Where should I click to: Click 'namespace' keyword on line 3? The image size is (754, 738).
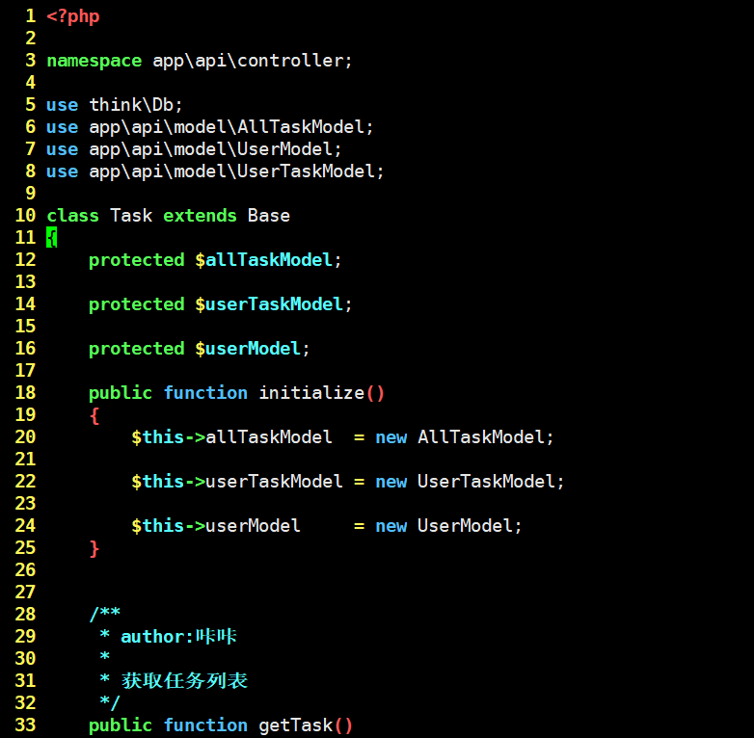pos(94,61)
